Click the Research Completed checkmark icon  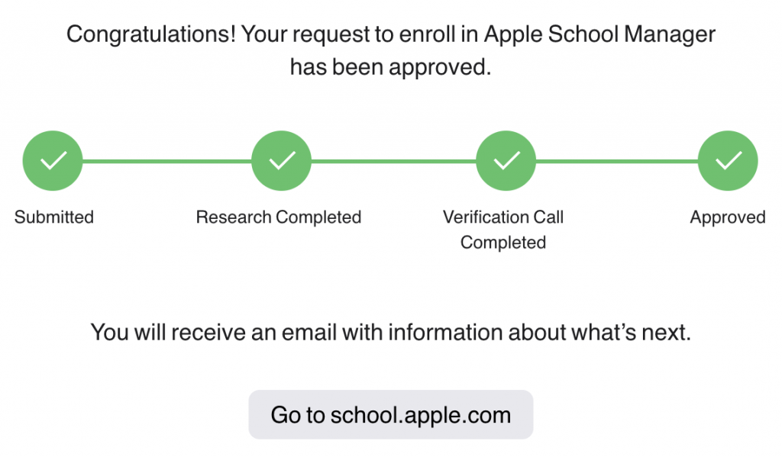(281, 161)
